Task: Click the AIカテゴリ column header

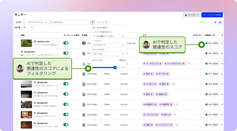Action: pos(197,35)
